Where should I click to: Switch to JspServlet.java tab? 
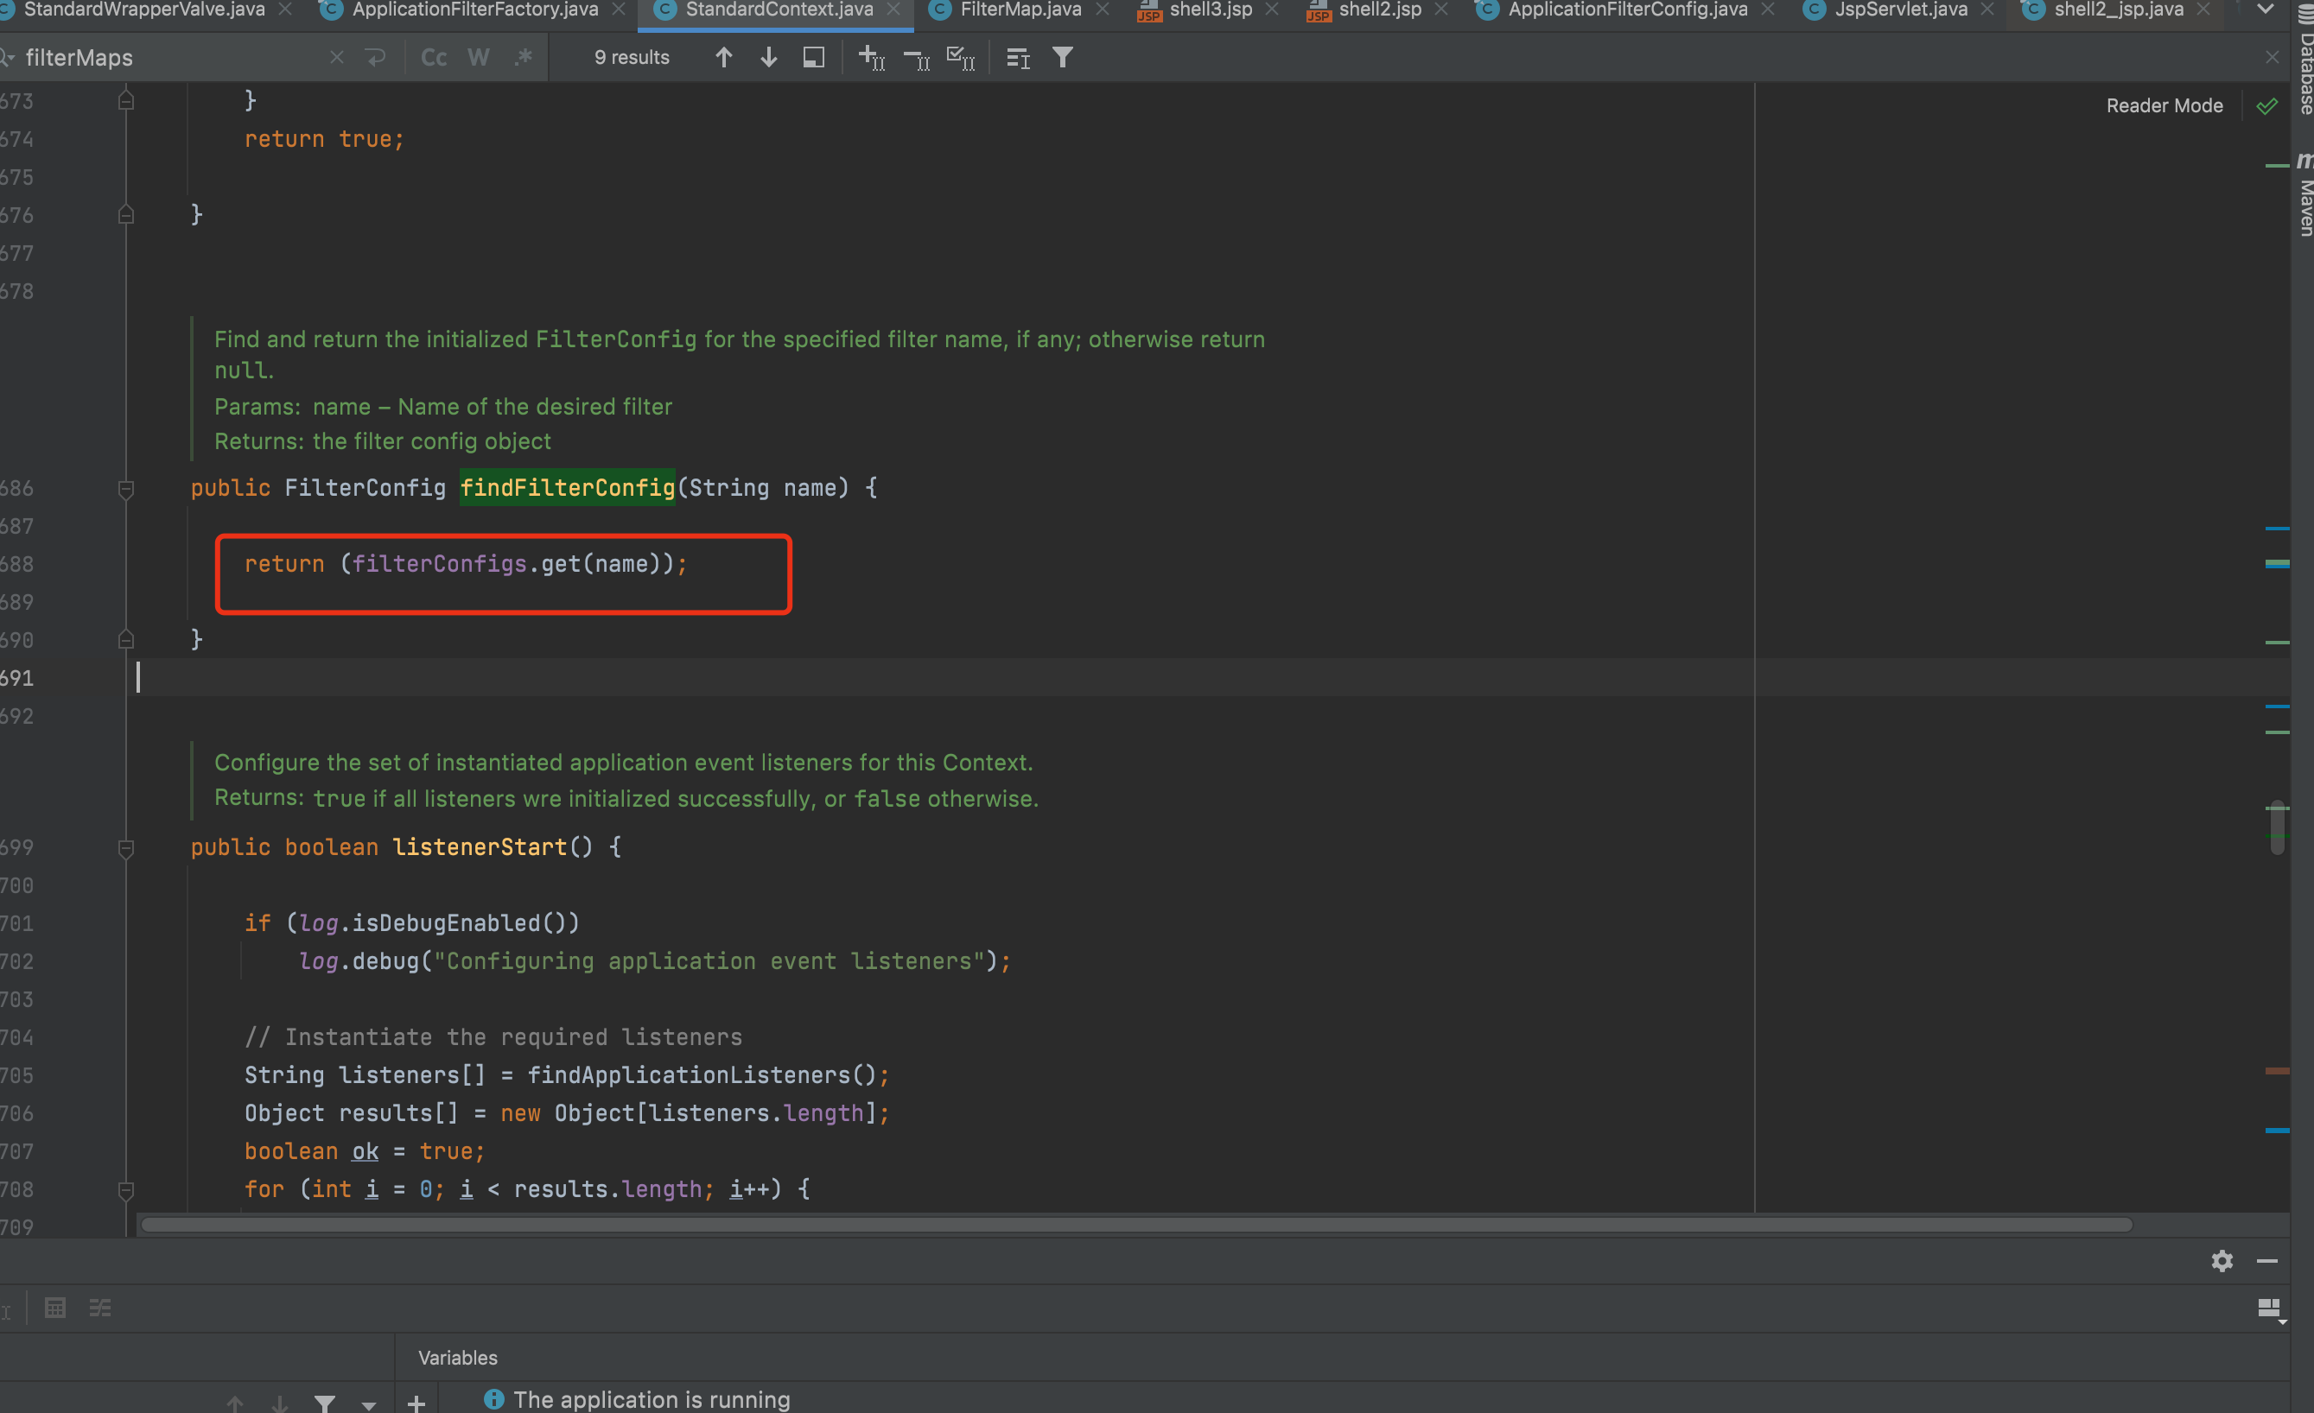[x=1901, y=10]
